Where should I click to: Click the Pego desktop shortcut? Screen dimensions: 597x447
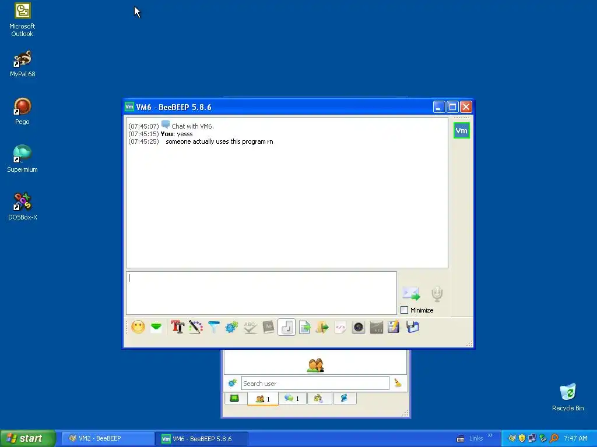[x=22, y=111]
